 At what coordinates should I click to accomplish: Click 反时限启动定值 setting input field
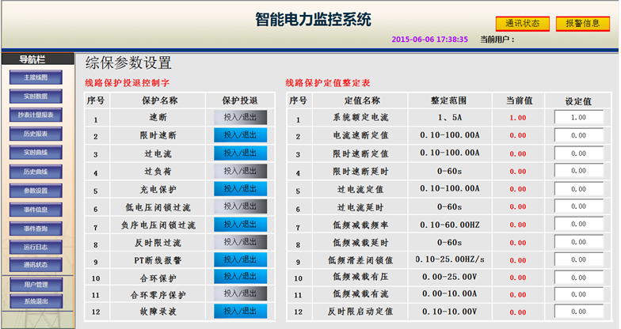pyautogui.click(x=578, y=312)
